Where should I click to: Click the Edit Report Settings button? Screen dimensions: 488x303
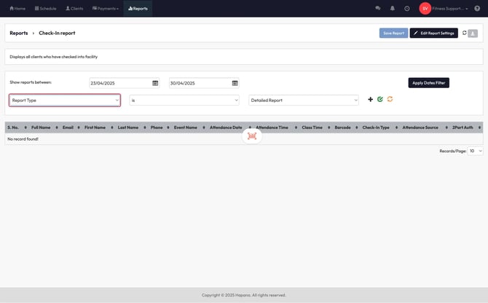pyautogui.click(x=433, y=33)
